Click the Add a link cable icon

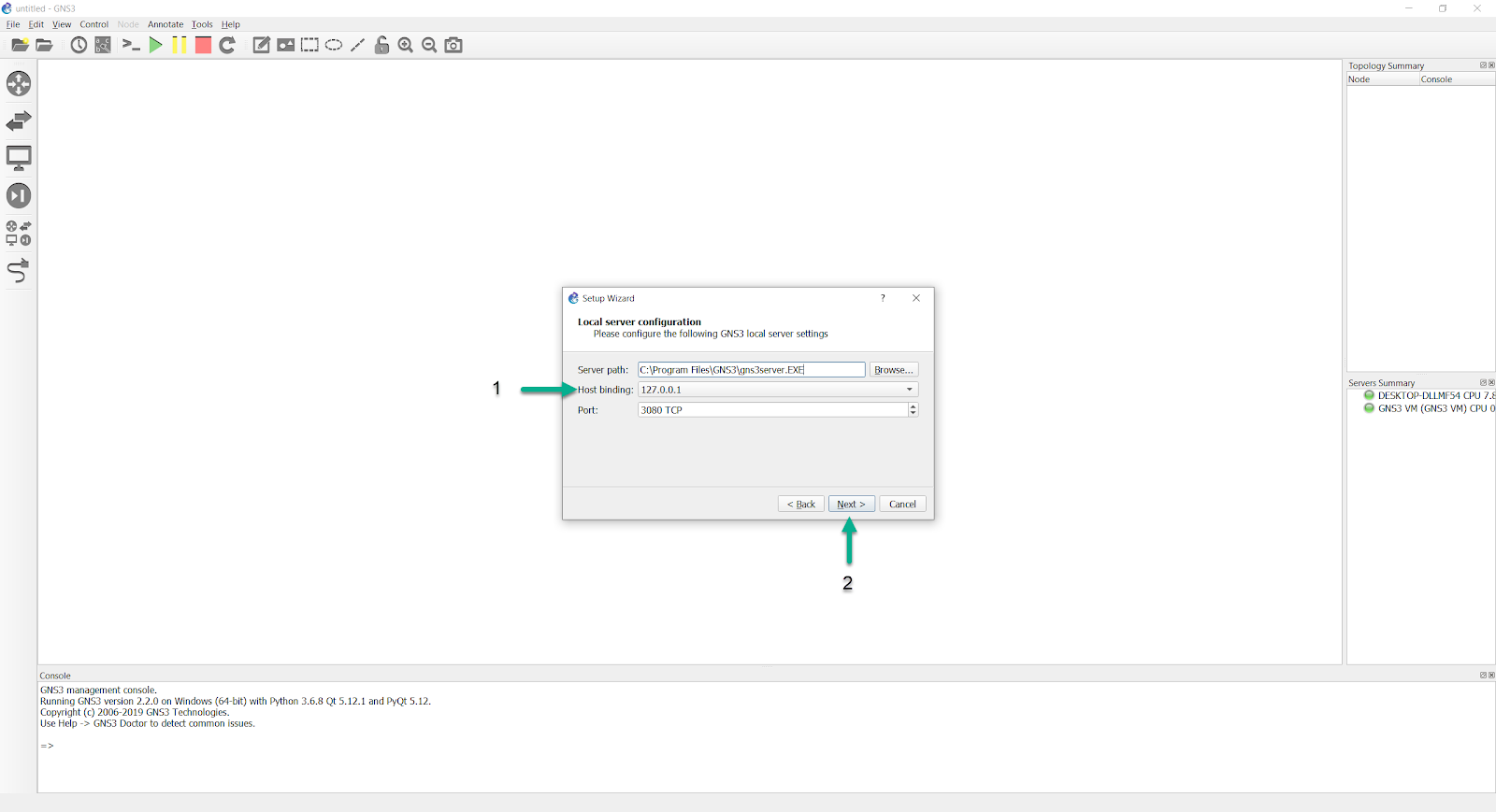coord(19,271)
